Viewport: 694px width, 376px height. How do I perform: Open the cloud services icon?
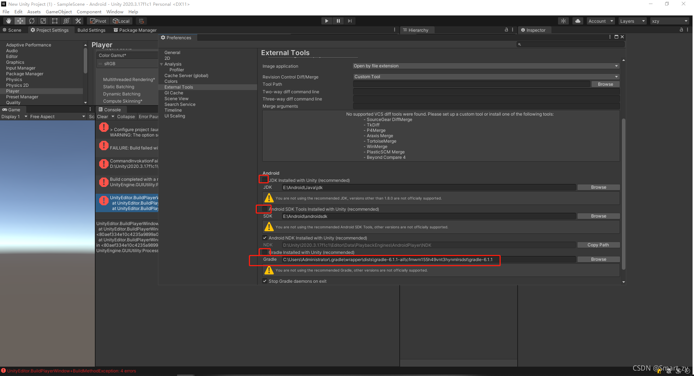coord(578,21)
